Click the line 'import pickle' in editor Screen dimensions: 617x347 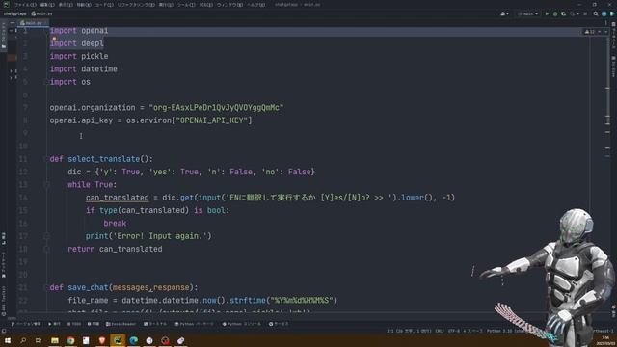click(79, 56)
